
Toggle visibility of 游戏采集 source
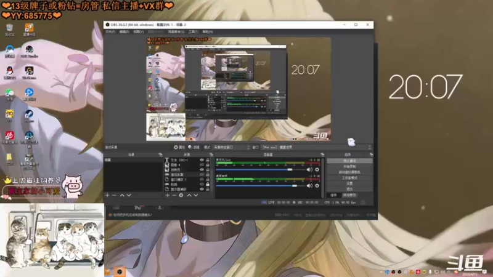pyautogui.click(x=202, y=175)
